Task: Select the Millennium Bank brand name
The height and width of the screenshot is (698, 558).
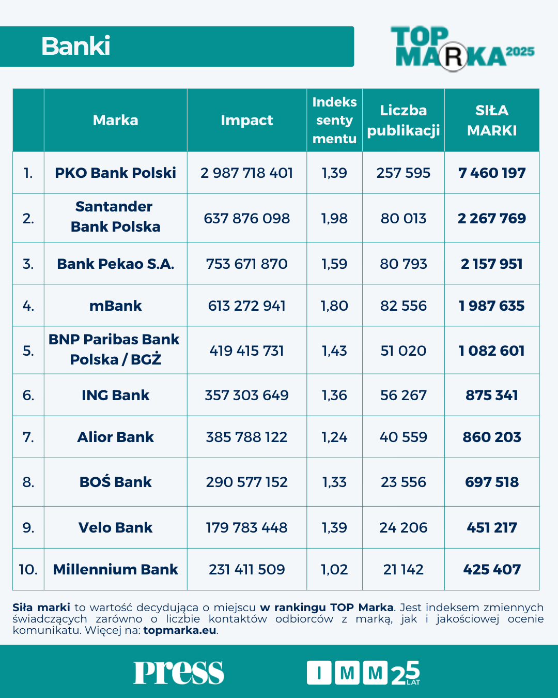Action: [116, 569]
